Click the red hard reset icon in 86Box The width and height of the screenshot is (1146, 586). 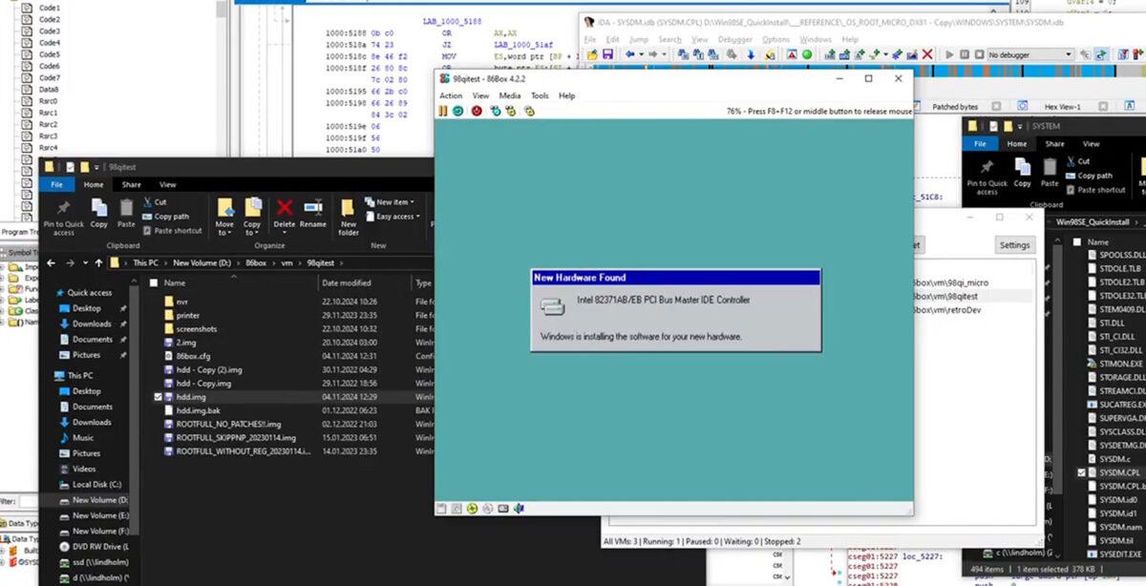[476, 111]
